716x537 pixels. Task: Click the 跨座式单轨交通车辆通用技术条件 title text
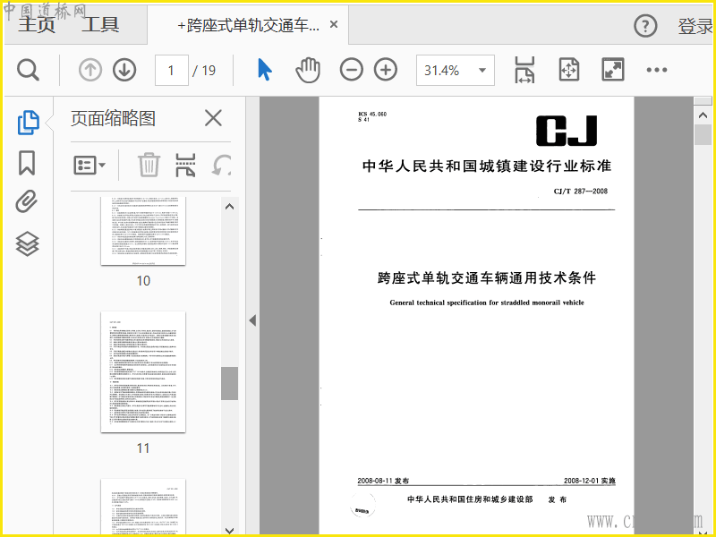click(x=487, y=277)
